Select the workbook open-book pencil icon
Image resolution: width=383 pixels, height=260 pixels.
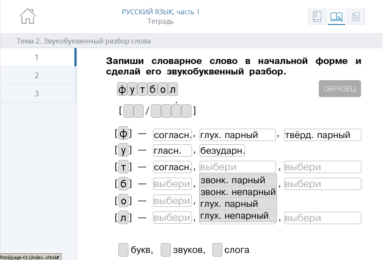pyautogui.click(x=336, y=17)
